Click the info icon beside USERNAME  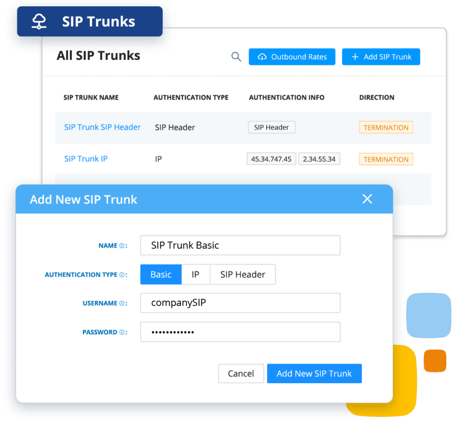pos(122,303)
